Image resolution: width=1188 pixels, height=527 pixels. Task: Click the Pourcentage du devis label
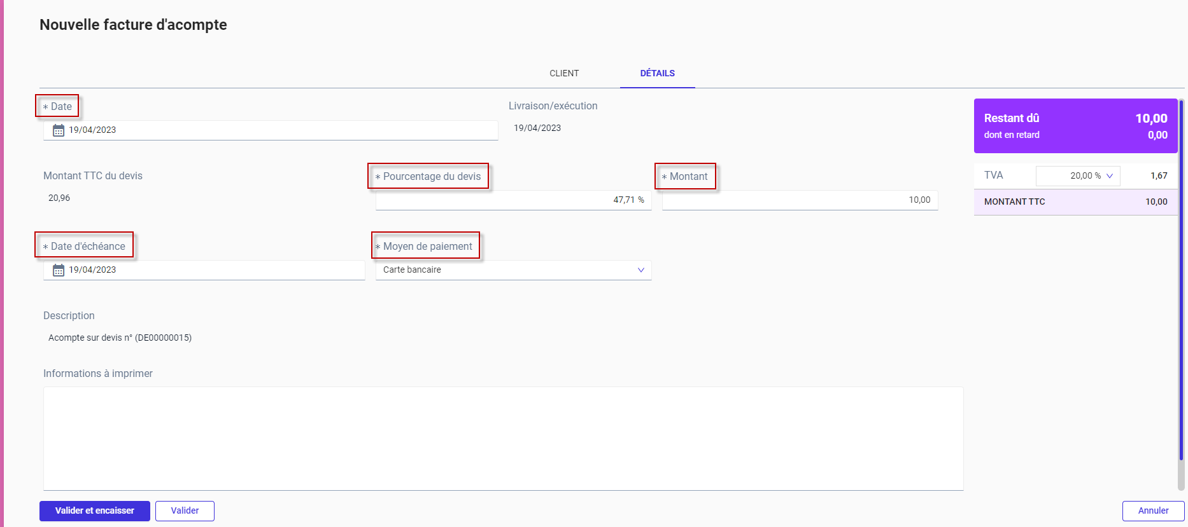coord(432,176)
